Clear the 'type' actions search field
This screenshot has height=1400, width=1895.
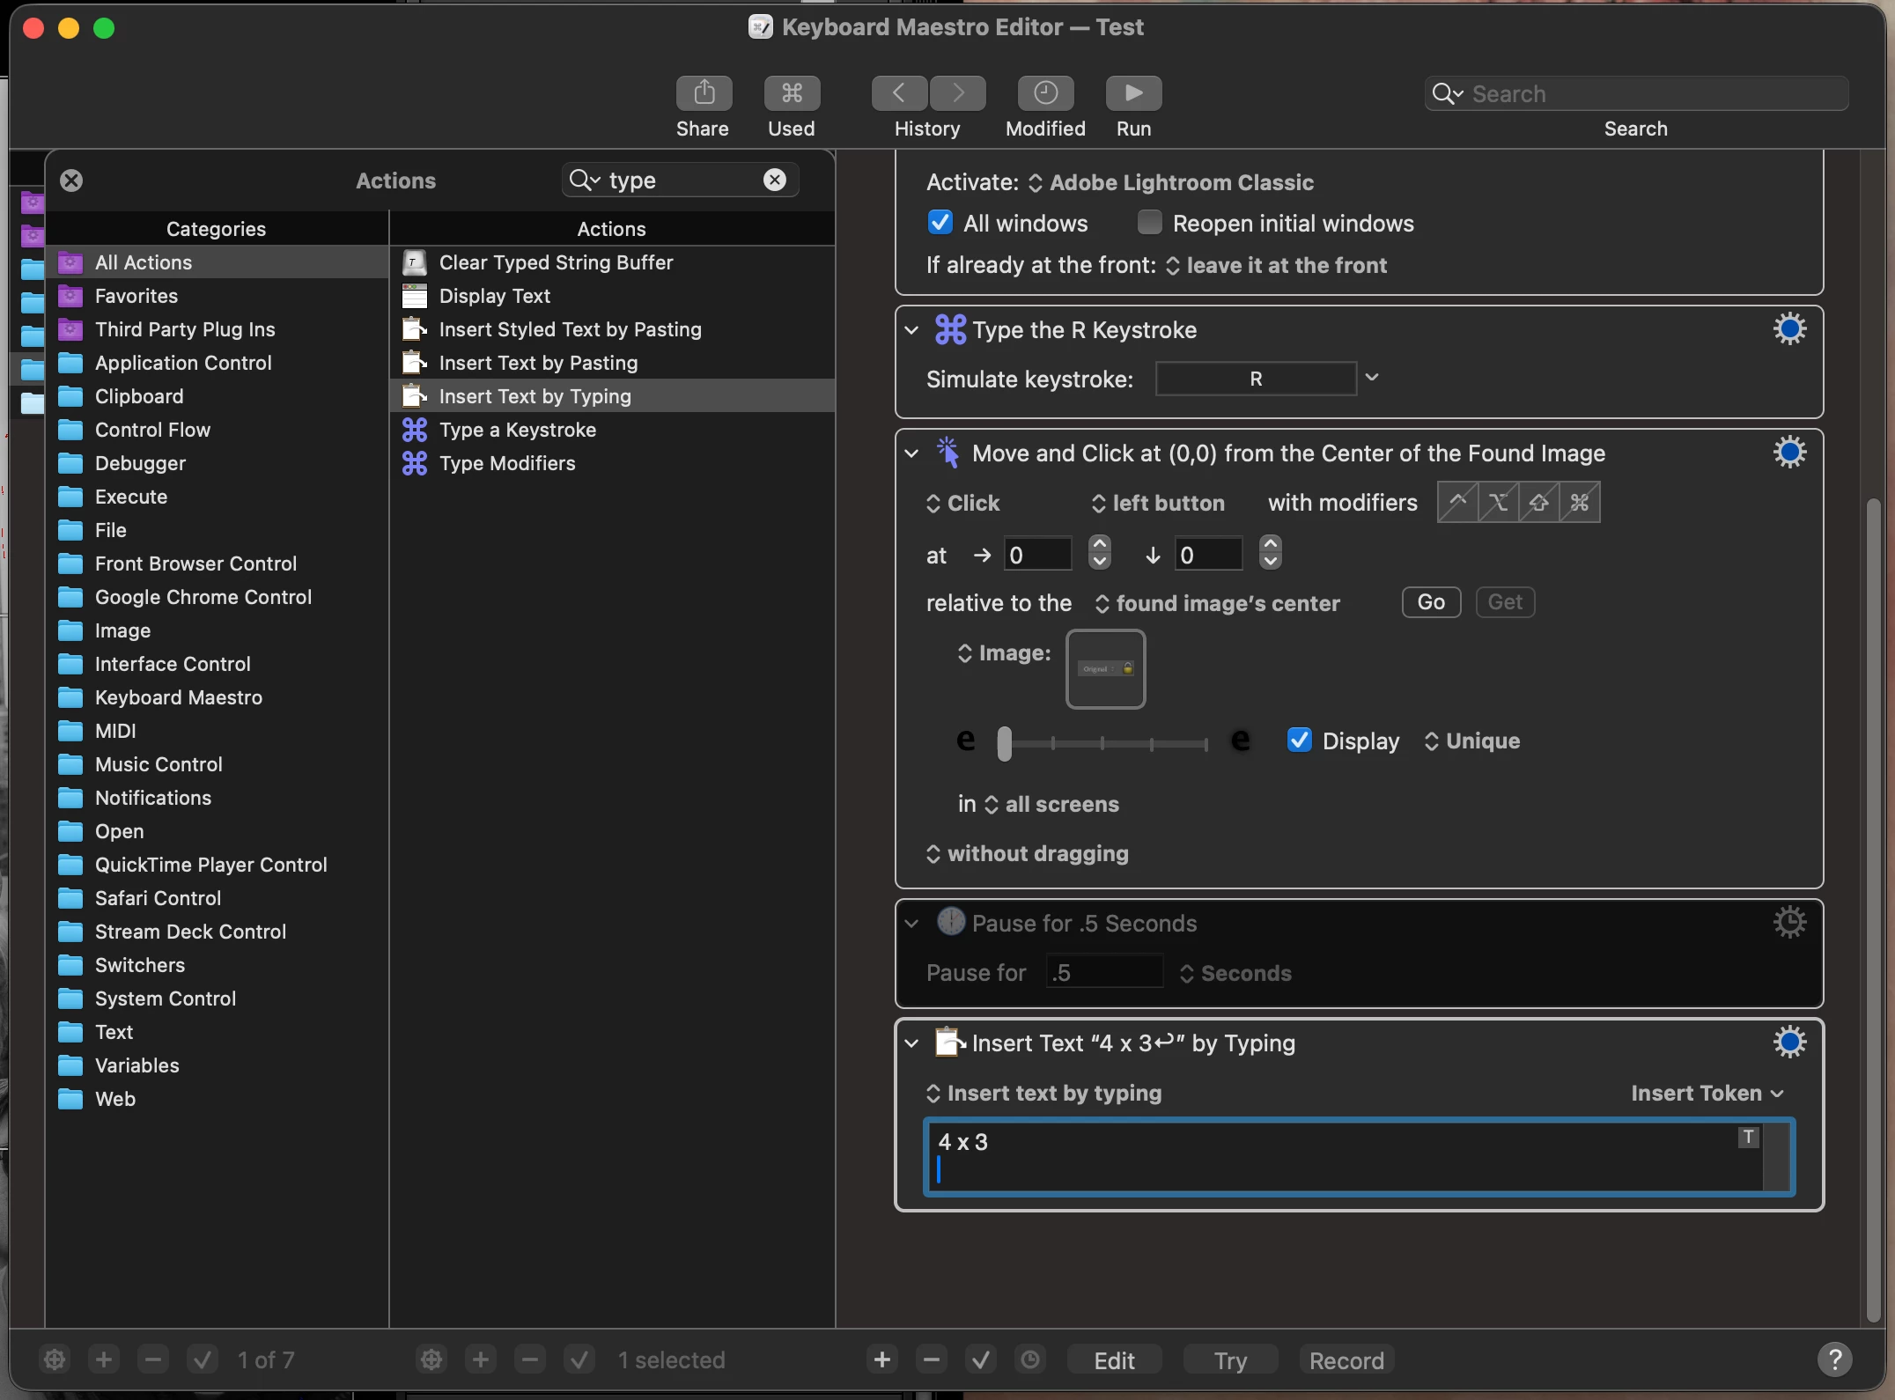pos(774,181)
